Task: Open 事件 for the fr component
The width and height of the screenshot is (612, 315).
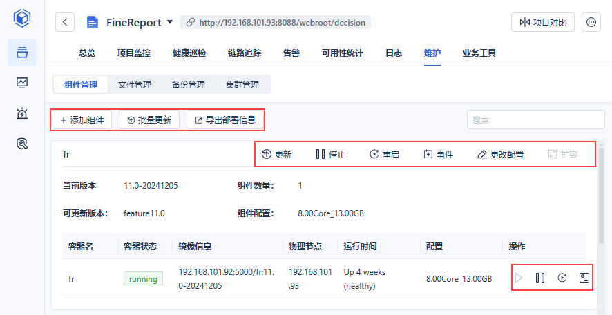Action: 439,154
